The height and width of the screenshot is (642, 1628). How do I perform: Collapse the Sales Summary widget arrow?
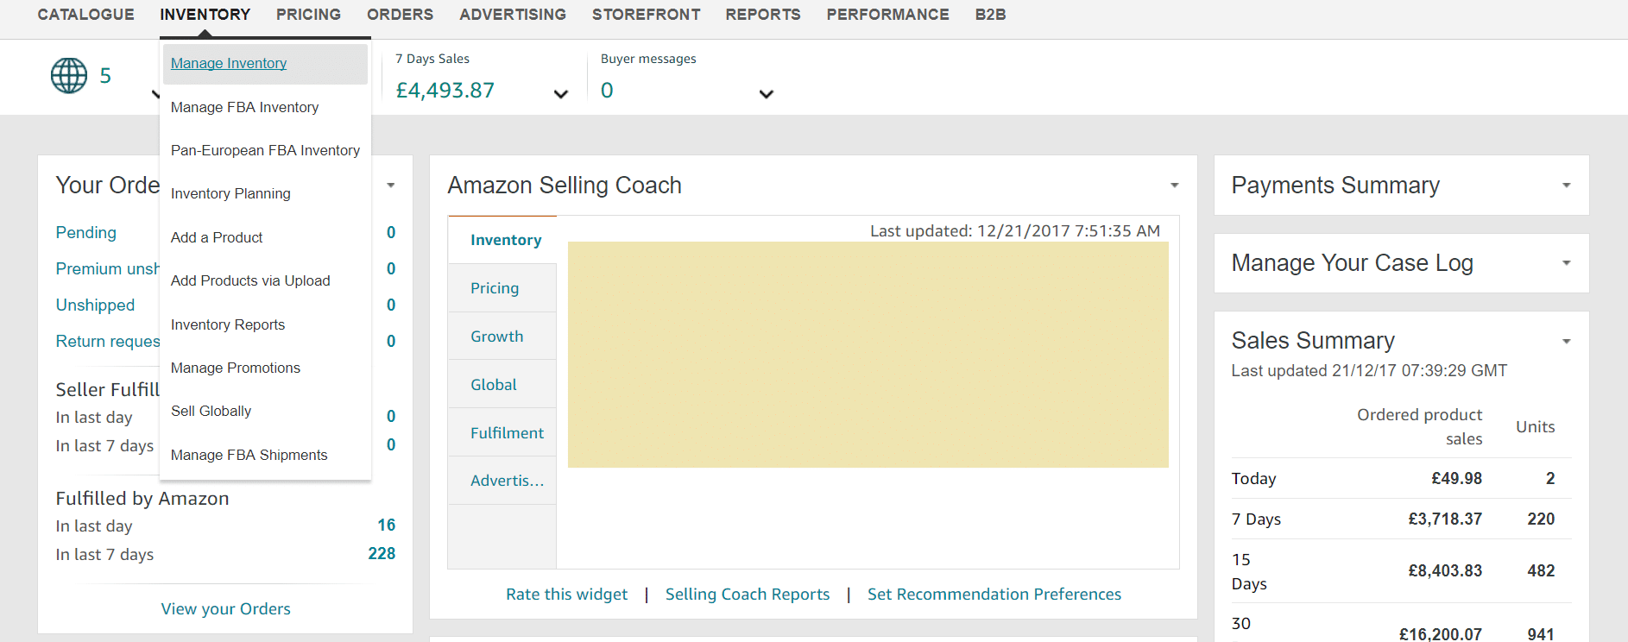pos(1566,342)
